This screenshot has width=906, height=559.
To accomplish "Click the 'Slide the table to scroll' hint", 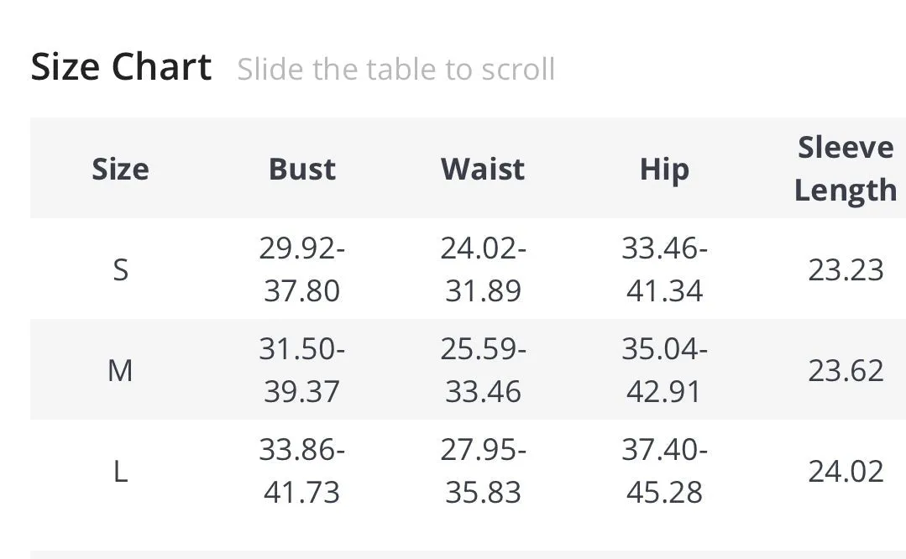I will point(395,70).
